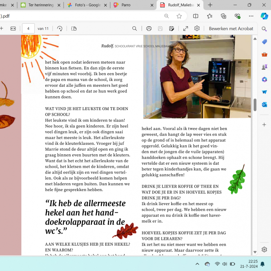The image size is (271, 271).
Task: Open clock and calendar at 22:25
Action: (249, 264)
